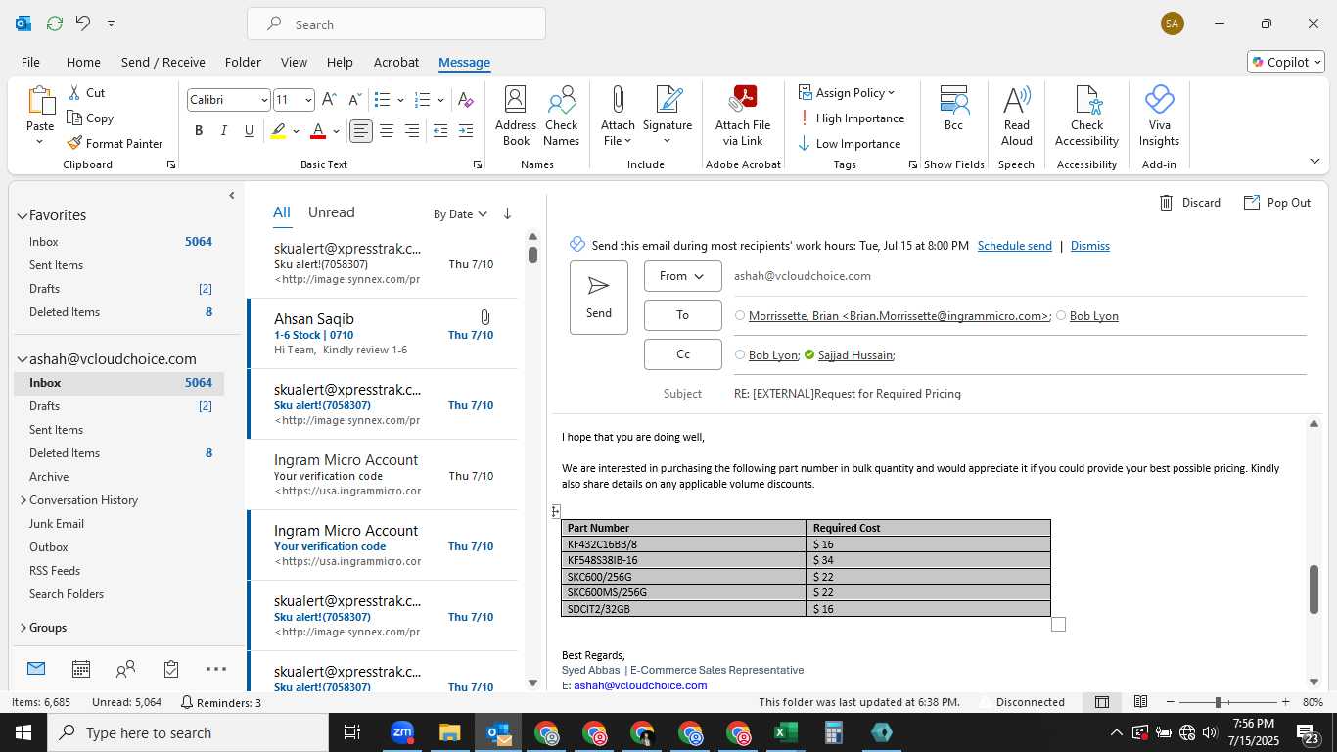Align text left
The width and height of the screenshot is (1337, 752).
pos(361,131)
